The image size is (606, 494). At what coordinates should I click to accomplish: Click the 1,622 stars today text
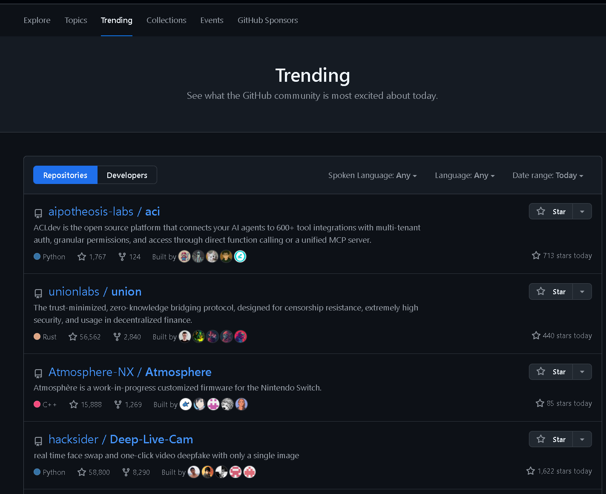559,471
